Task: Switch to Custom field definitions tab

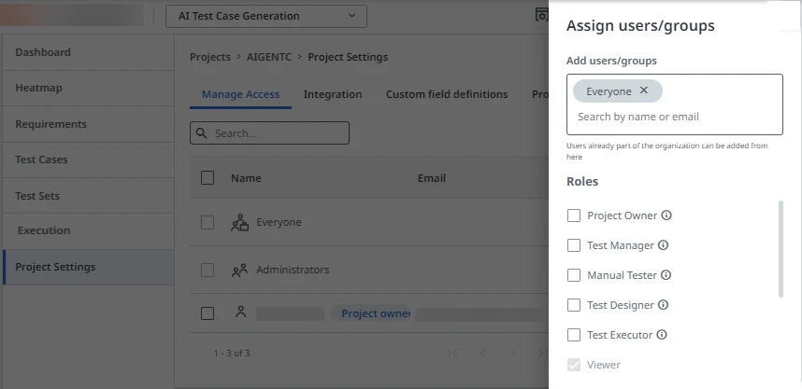Action: click(x=447, y=94)
